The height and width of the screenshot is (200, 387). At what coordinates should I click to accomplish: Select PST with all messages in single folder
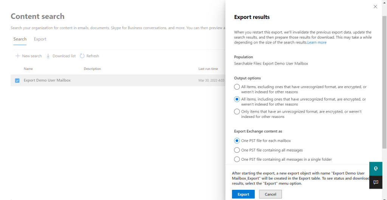[237, 159]
